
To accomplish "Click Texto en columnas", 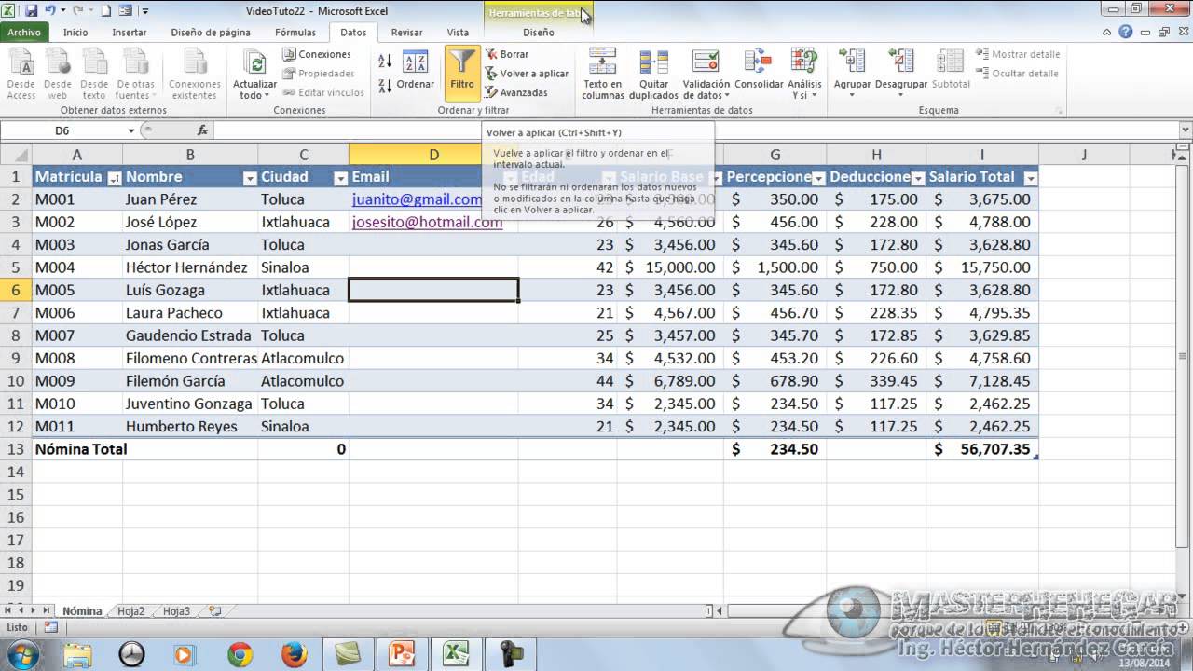I will tap(603, 74).
